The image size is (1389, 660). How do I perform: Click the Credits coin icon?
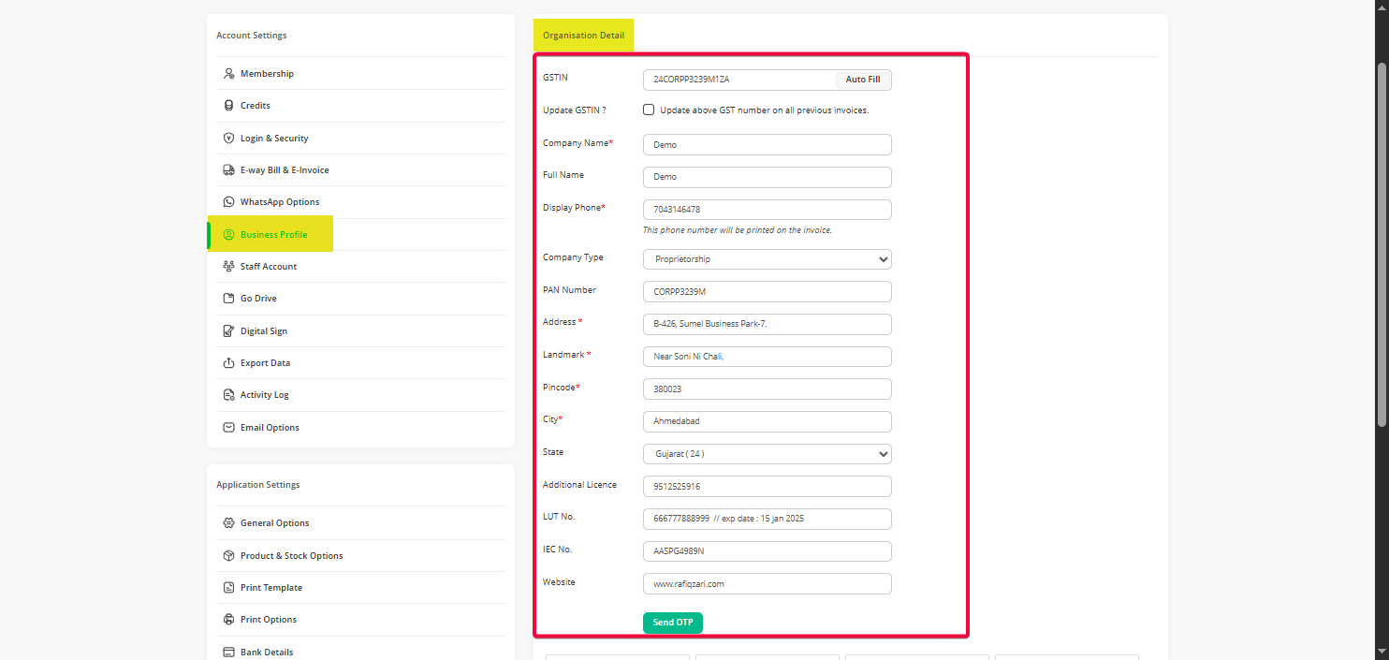(x=228, y=106)
